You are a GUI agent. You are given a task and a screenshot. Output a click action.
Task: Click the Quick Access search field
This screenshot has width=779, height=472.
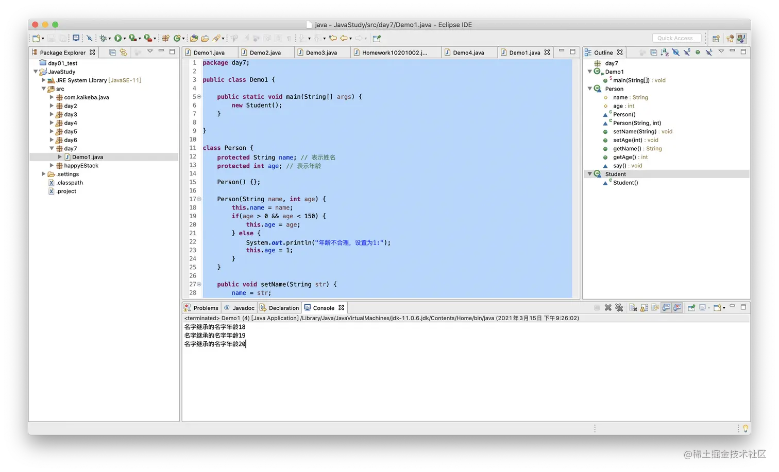tap(676, 38)
